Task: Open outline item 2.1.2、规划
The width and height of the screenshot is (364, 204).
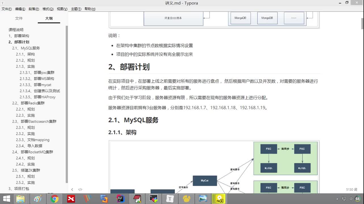Action: click(x=25, y=60)
